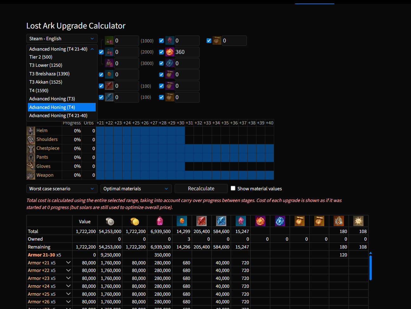Expand the Armor +24 x5 row
Screen dimensions: 411x309
tap(68, 286)
